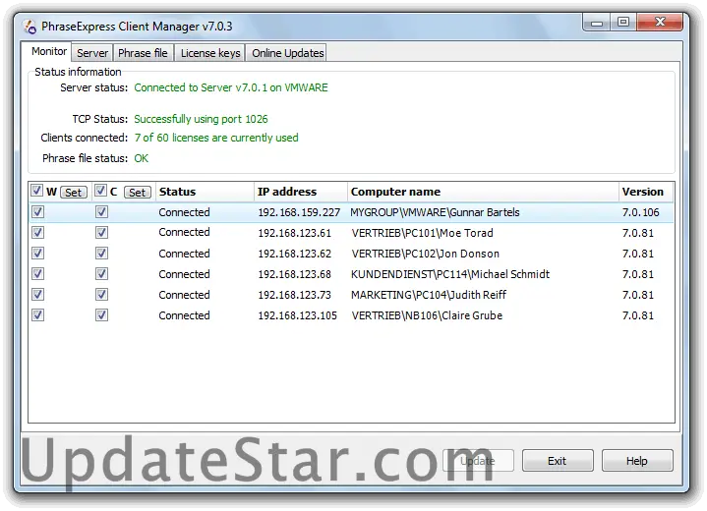707x511 pixels.
Task: Click Connected status in Claire Grube row
Action: [184, 315]
